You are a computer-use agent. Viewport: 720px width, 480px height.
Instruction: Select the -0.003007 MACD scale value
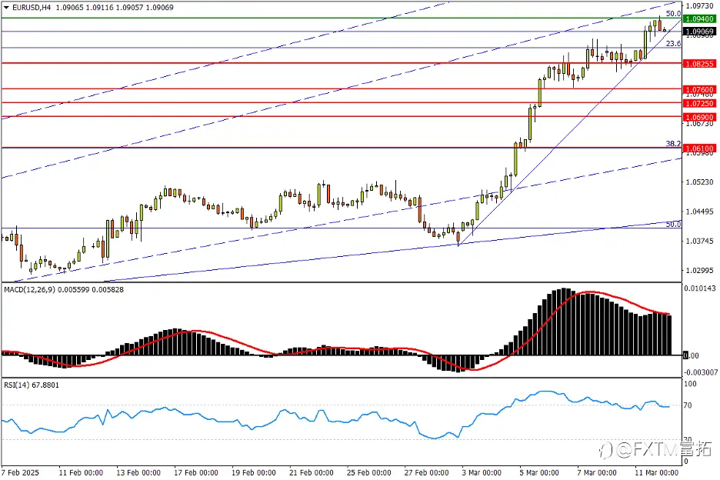(701, 372)
